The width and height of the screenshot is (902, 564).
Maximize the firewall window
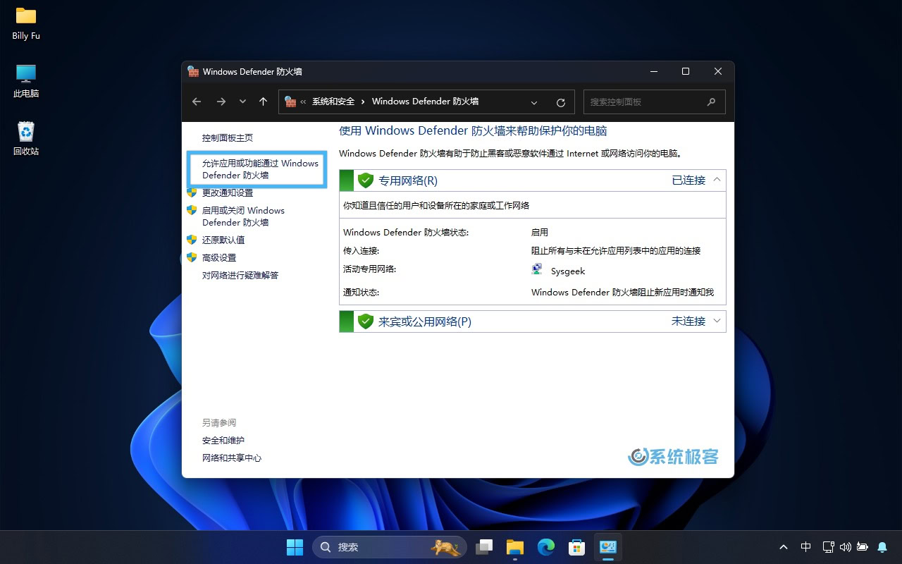tap(686, 71)
